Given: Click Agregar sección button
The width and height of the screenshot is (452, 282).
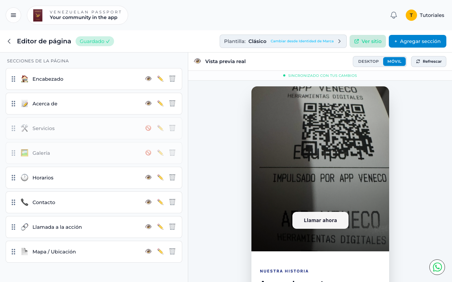Looking at the screenshot, I should 417,41.
